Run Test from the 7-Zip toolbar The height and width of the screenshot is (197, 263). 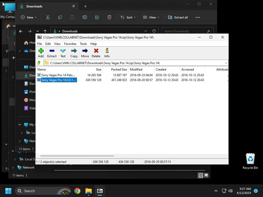[63, 53]
